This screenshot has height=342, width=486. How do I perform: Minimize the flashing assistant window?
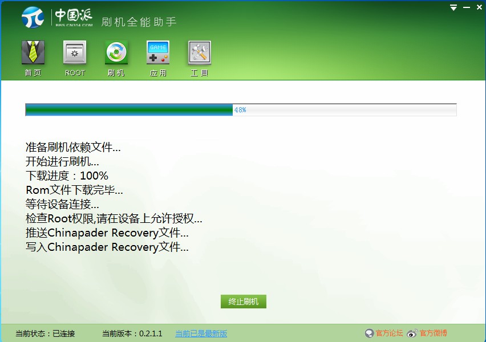tap(467, 7)
